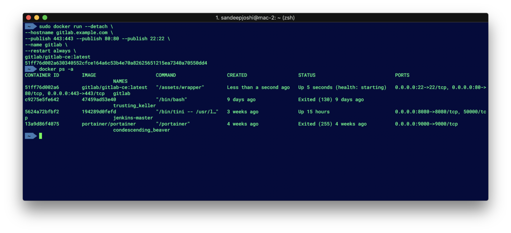
Task: Click the green zoom window button
Action: click(x=45, y=18)
